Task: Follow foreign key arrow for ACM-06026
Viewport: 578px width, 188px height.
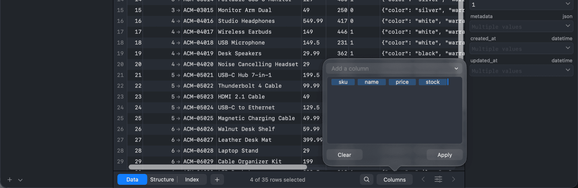Action: click(x=178, y=129)
